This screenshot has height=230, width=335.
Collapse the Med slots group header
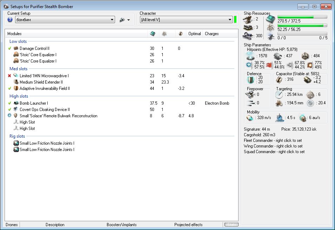pyautogui.click(x=18, y=69)
